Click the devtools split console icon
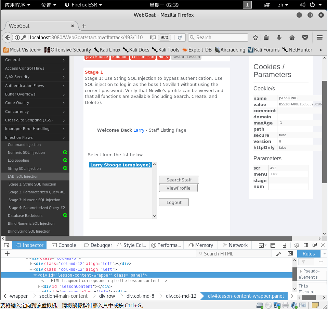 pos(273,245)
